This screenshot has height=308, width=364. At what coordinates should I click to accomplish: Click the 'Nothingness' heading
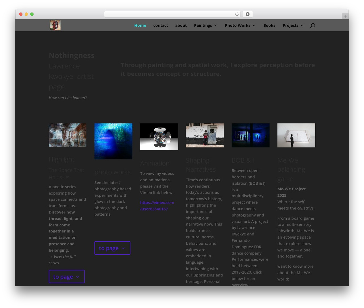71,55
